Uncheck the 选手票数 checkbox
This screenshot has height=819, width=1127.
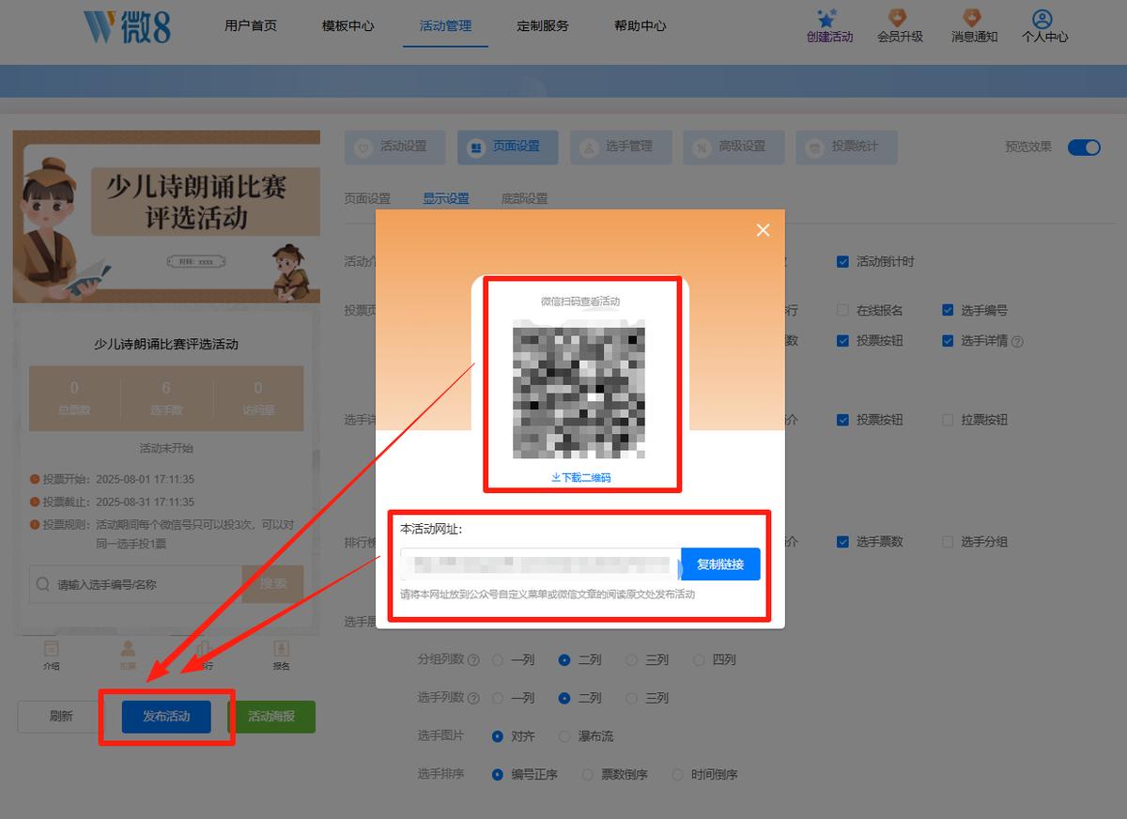(x=842, y=542)
